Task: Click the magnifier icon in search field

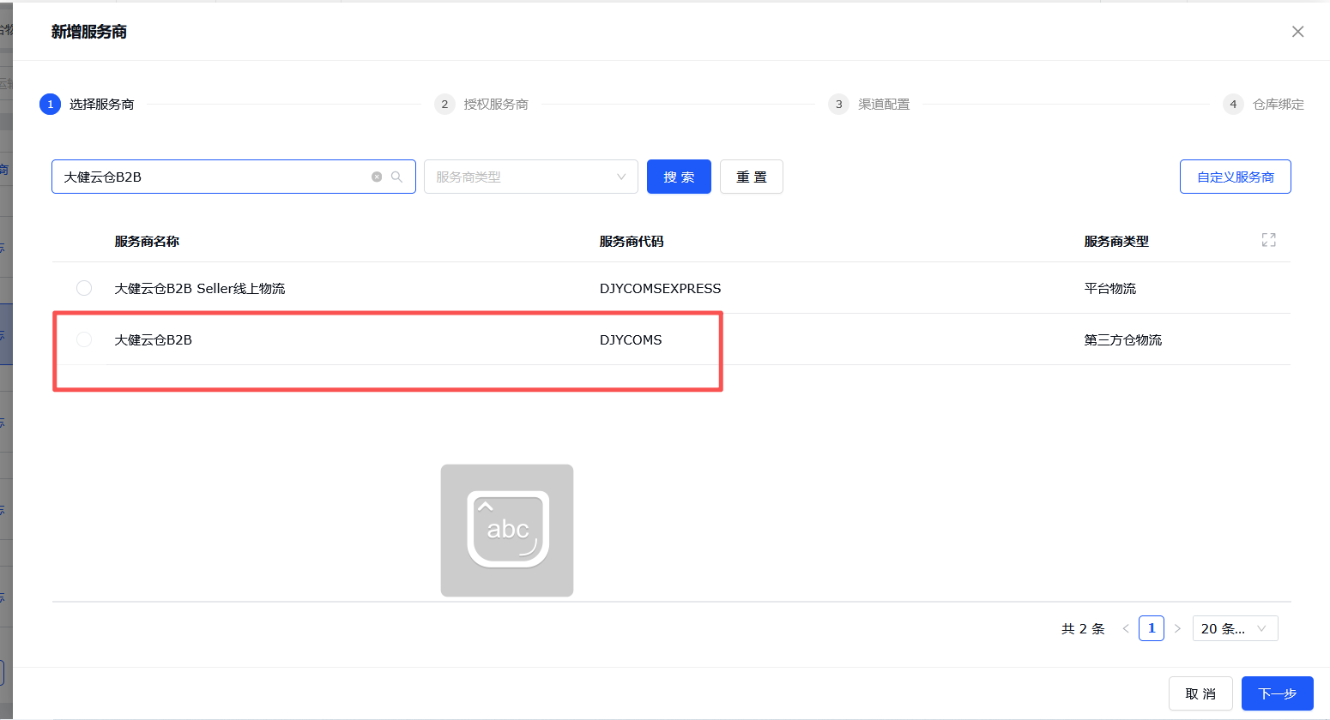Action: pos(397,177)
